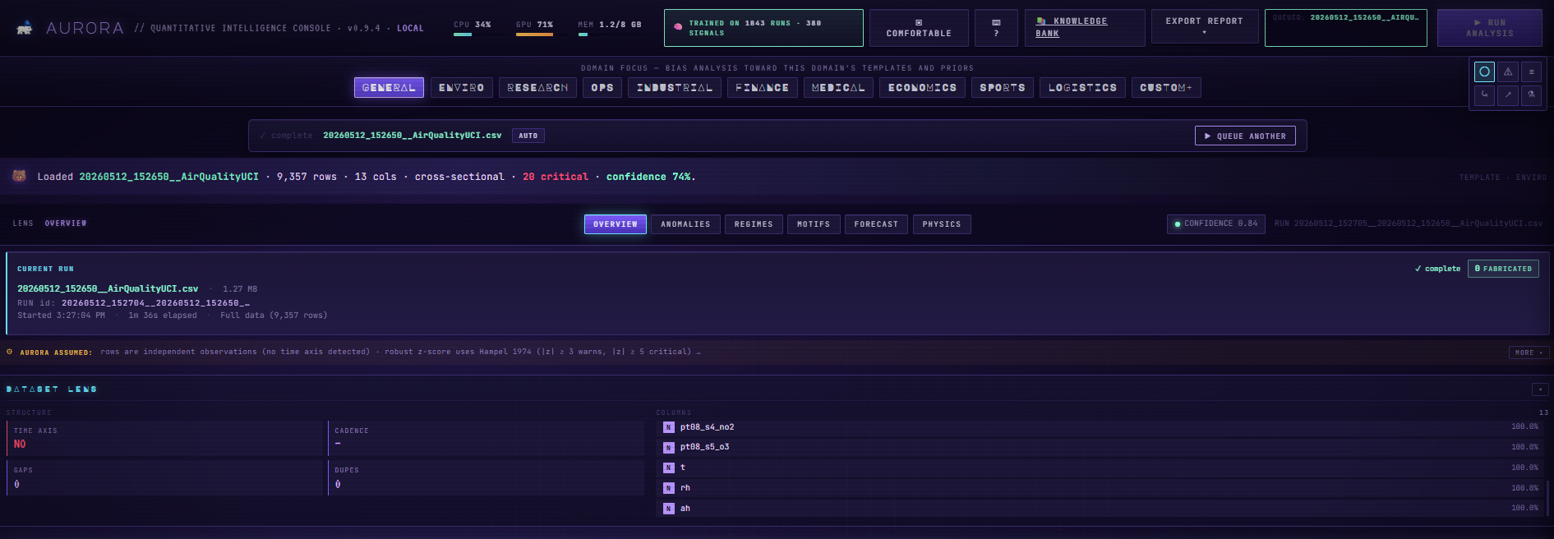The height and width of the screenshot is (539, 1554).
Task: Switch to the Regimes lens tab
Action: pos(754,224)
